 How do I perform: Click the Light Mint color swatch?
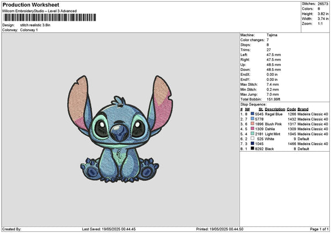(x=252, y=134)
